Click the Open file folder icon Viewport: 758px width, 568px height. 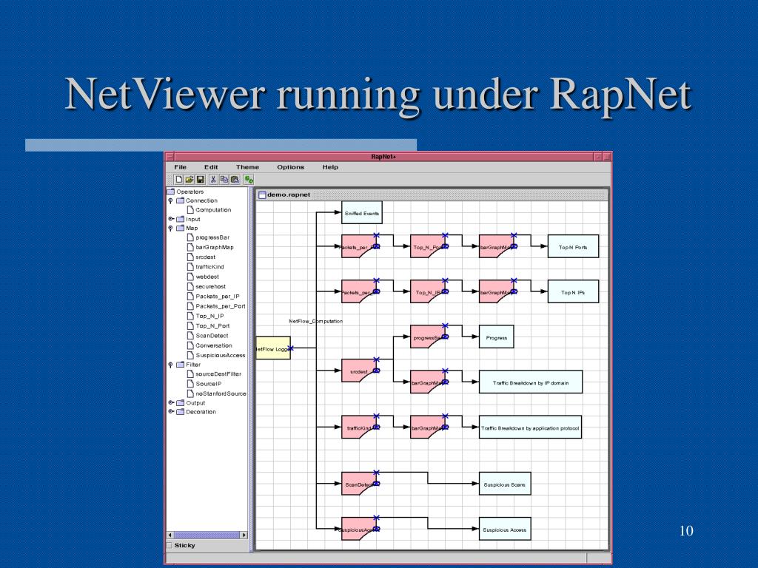coord(189,179)
